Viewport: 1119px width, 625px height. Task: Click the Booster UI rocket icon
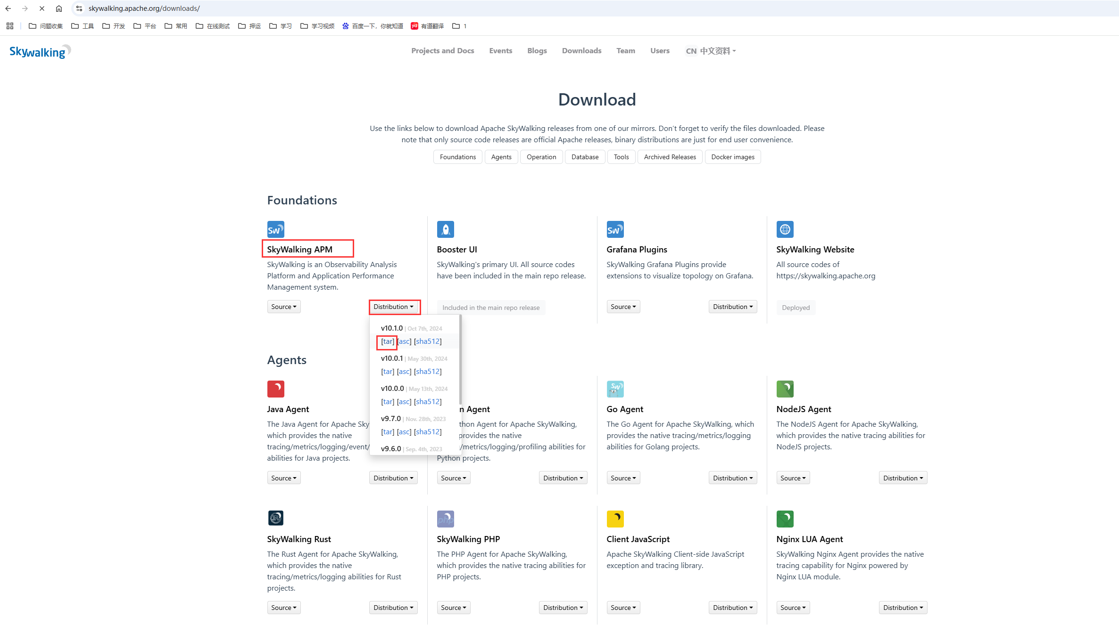(445, 229)
